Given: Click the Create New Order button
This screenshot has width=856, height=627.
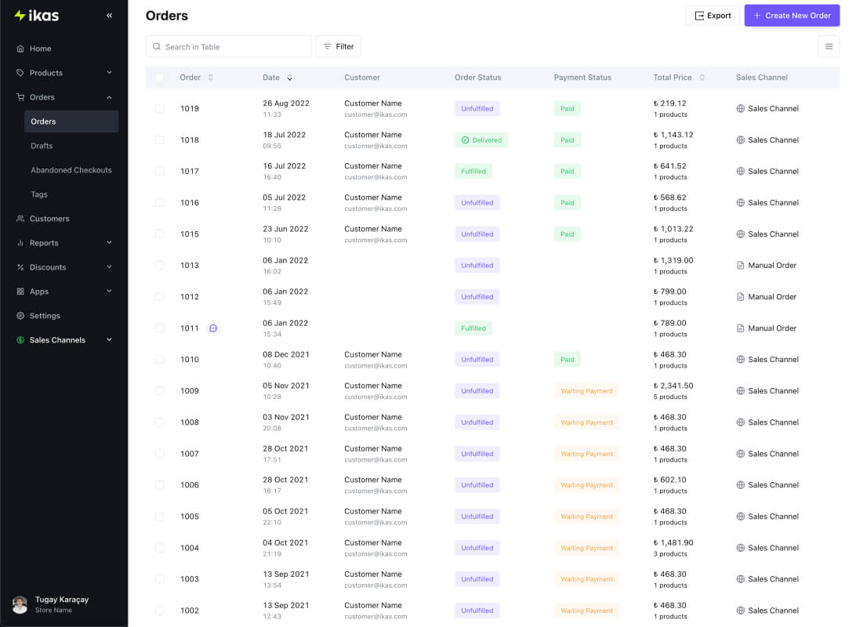Looking at the screenshot, I should 792,16.
